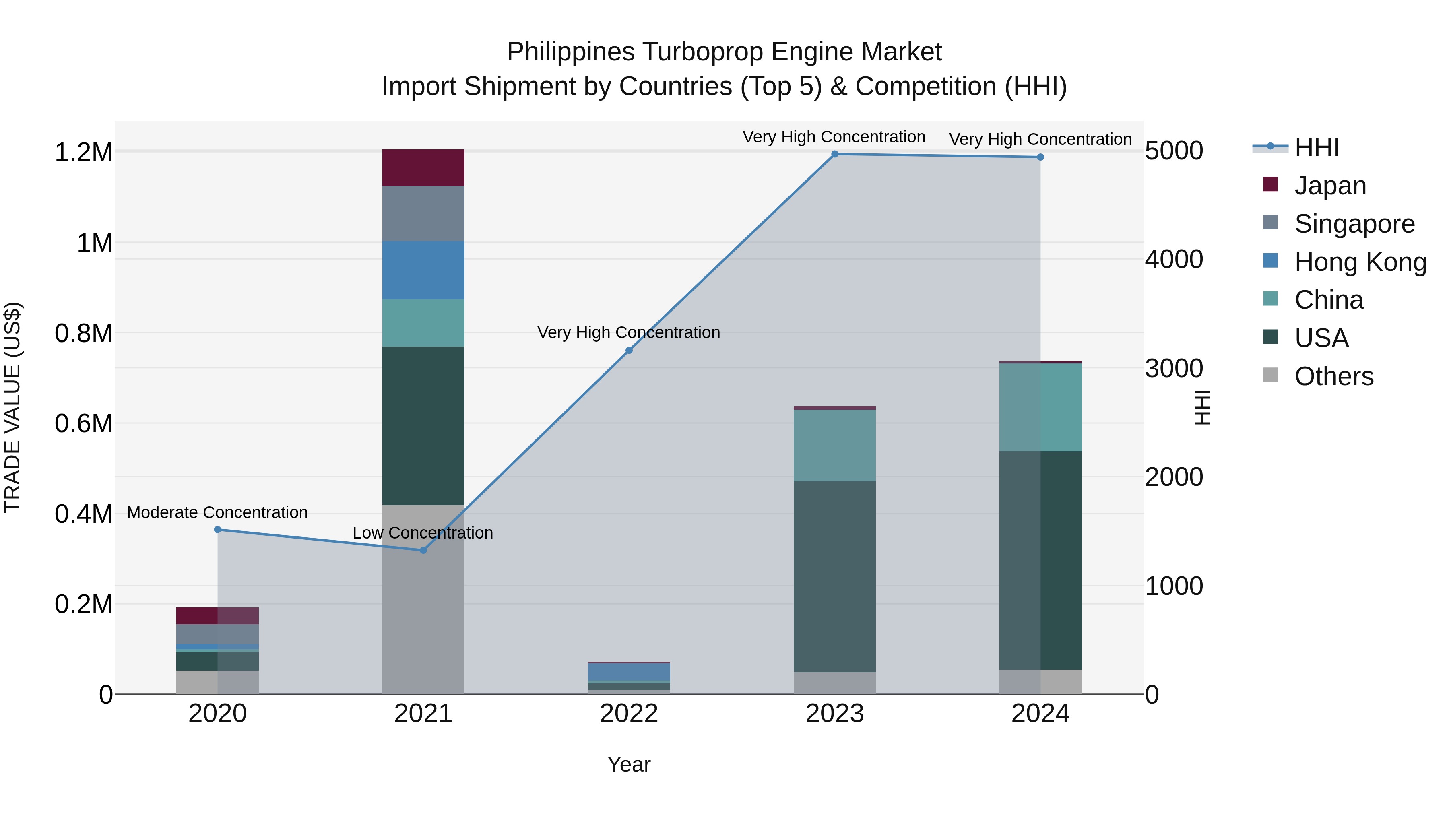Click the 'Moderate Concentration' annotation
The height and width of the screenshot is (815, 1449).
217,512
